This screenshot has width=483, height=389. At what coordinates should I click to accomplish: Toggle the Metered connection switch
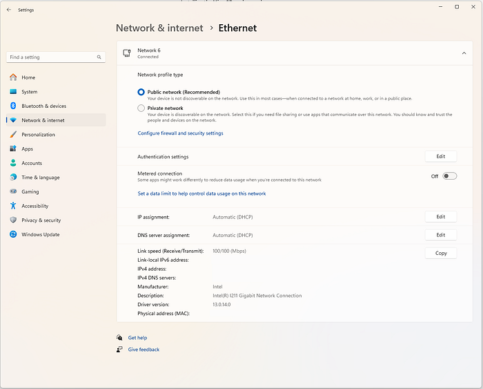click(x=450, y=176)
